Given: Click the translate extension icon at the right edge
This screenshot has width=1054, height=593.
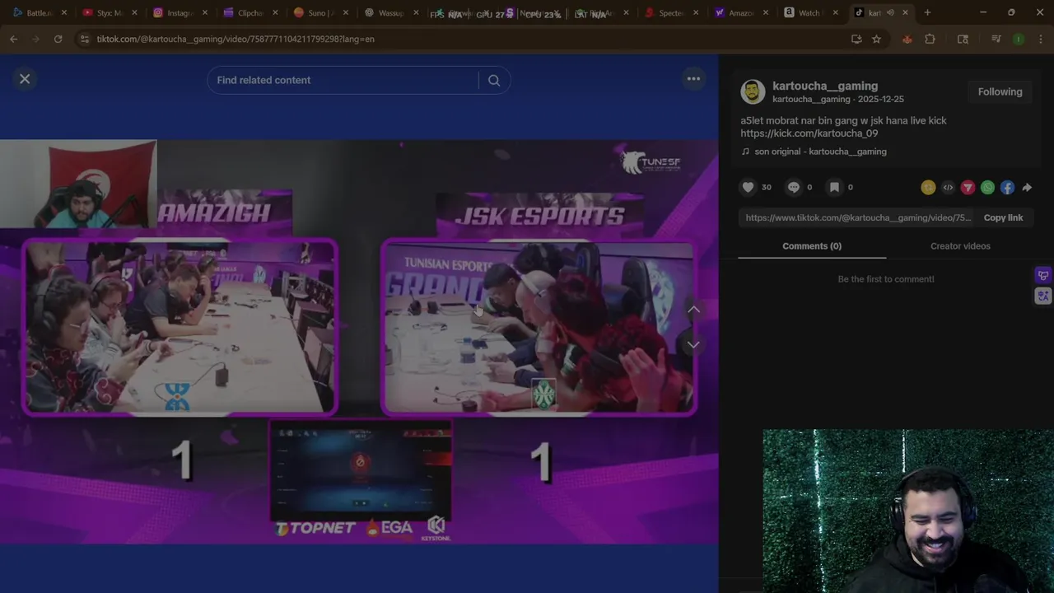Looking at the screenshot, I should pos(1043,296).
